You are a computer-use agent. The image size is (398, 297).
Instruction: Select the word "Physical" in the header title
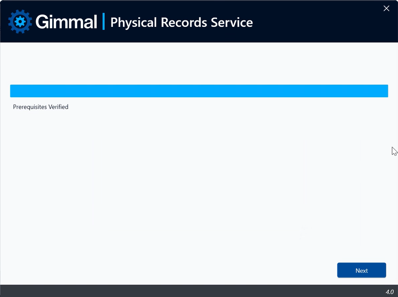[x=134, y=23]
